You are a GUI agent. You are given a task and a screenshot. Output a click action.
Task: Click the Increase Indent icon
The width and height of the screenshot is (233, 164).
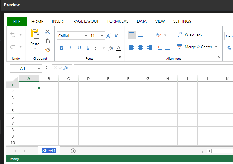[167, 47]
